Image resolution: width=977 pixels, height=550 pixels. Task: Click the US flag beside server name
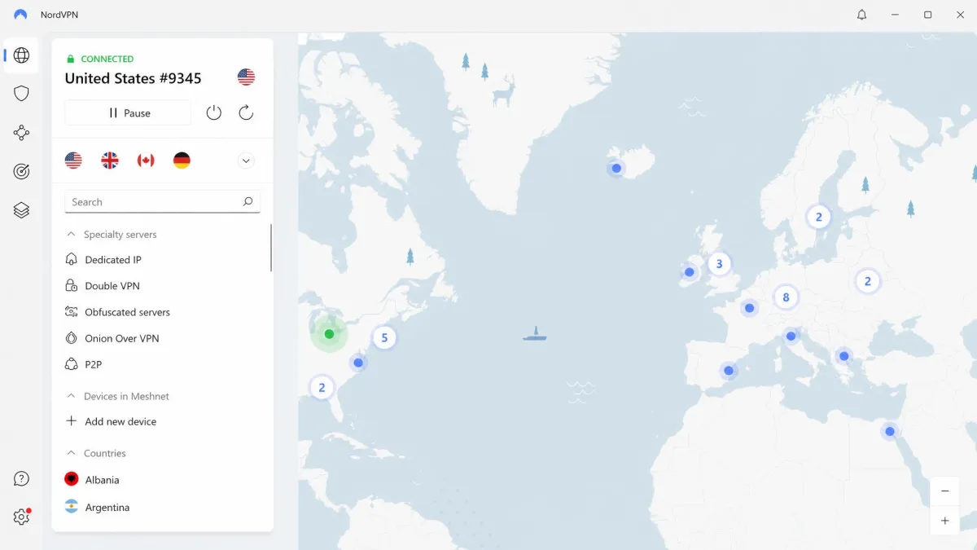(246, 77)
